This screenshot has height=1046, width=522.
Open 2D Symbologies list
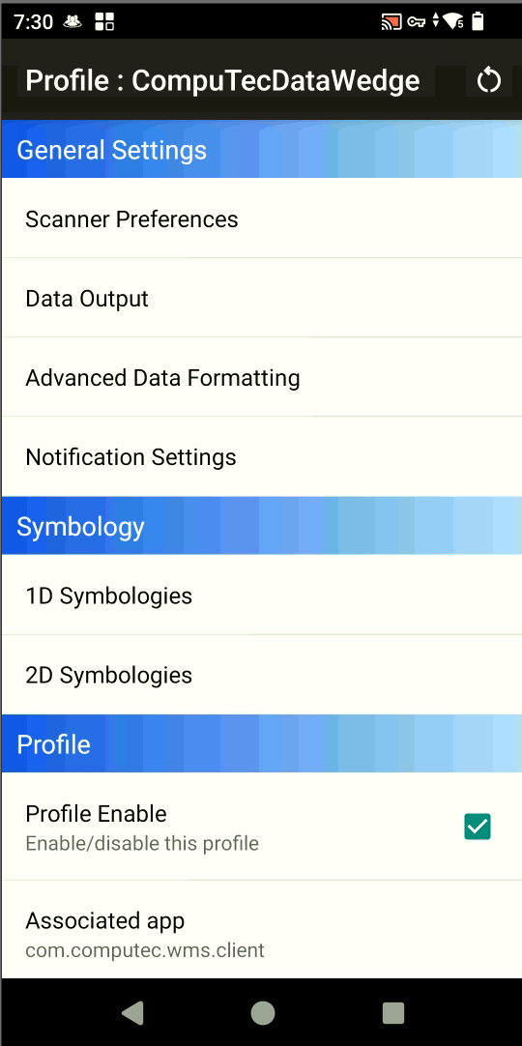tap(261, 675)
